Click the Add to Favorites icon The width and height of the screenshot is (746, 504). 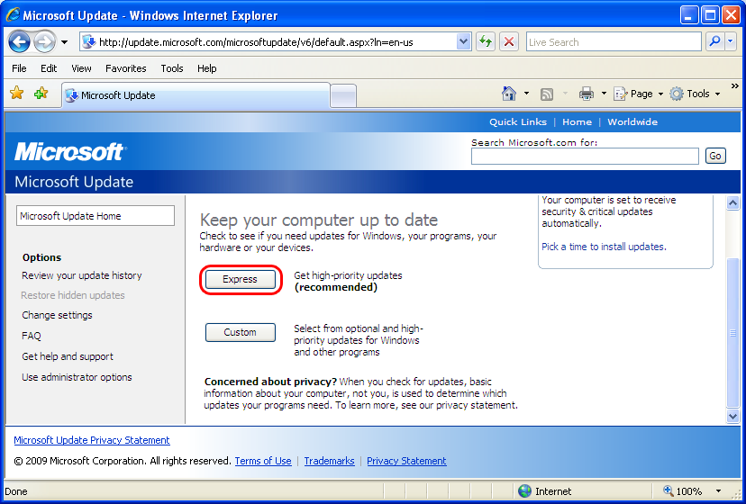tap(41, 94)
